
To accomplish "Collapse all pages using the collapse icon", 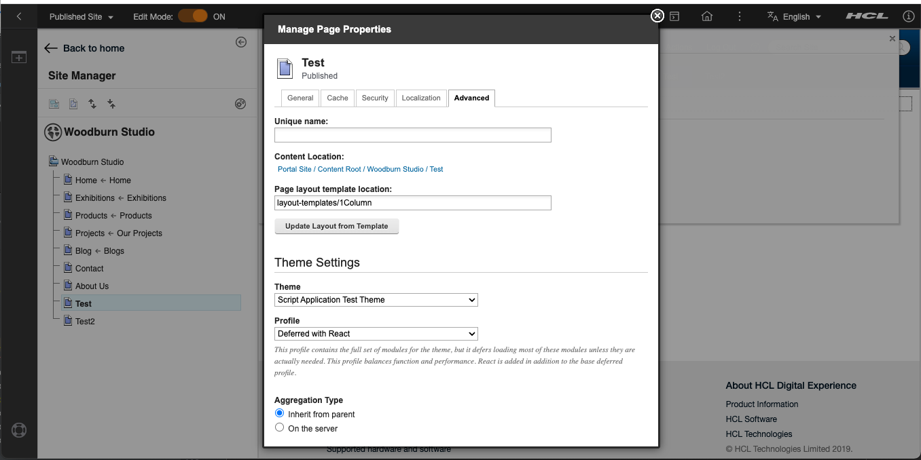I will [111, 103].
